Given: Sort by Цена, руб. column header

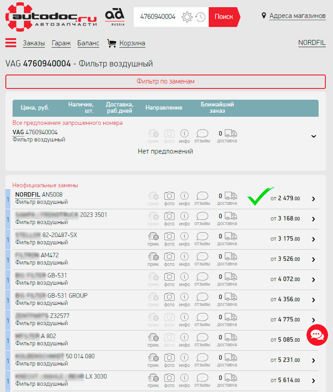Looking at the screenshot, I should (x=35, y=108).
